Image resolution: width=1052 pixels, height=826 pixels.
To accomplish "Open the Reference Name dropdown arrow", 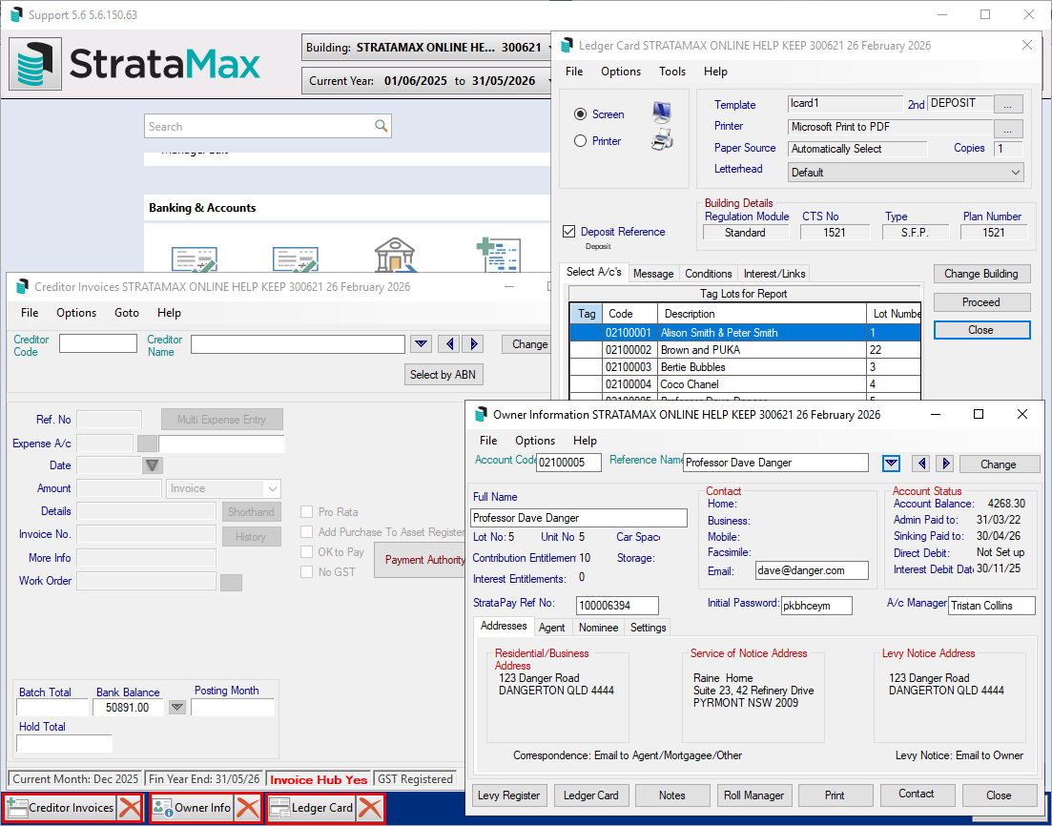I will click(891, 464).
